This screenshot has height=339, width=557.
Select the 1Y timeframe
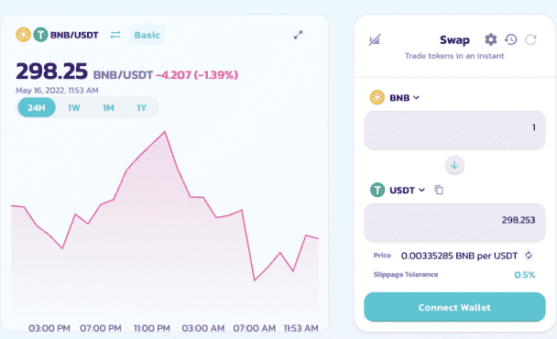pos(141,108)
